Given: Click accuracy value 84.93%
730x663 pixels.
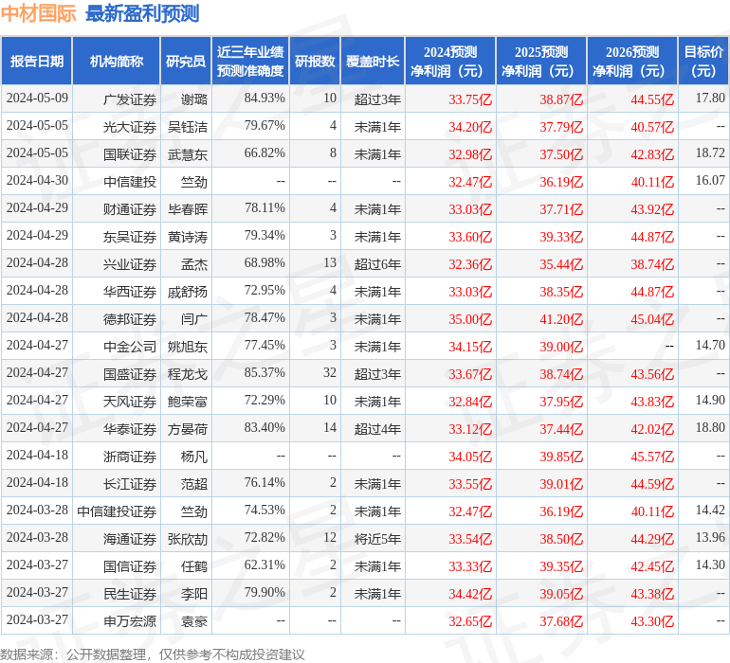Looking at the screenshot, I should (x=265, y=99).
